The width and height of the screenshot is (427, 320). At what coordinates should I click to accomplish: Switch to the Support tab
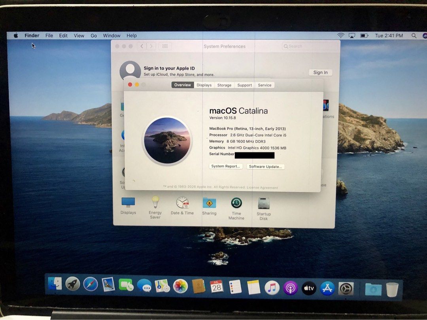click(245, 85)
